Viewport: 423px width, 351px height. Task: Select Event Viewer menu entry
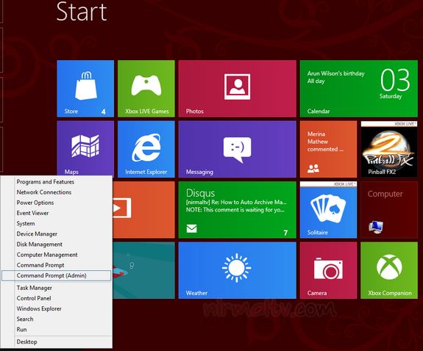pyautogui.click(x=57, y=213)
